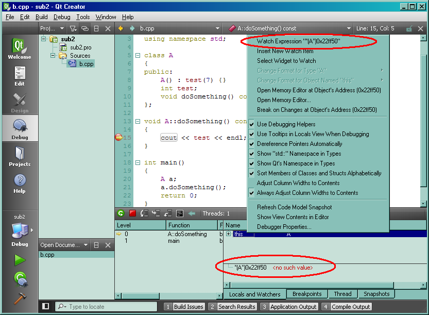Viewport: 429px width, 315px height.
Task: Open the Projects mode
Action: point(20,156)
